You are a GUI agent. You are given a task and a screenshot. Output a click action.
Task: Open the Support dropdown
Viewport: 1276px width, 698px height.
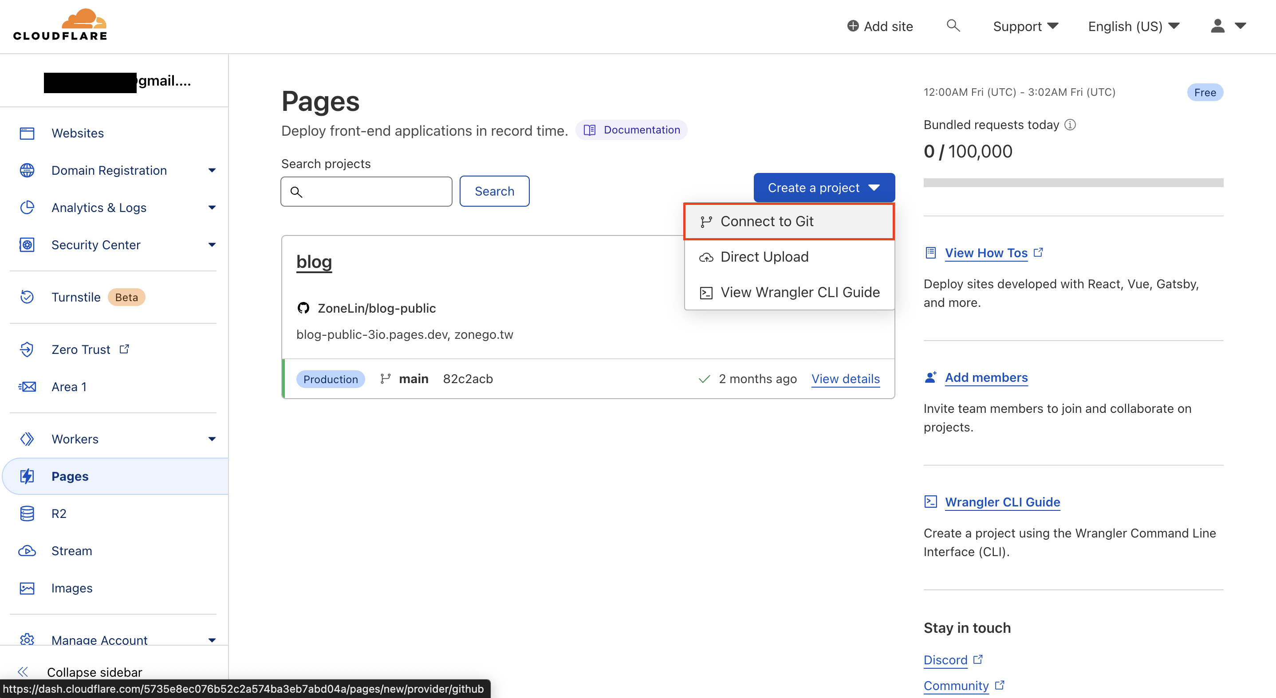[x=1025, y=26]
